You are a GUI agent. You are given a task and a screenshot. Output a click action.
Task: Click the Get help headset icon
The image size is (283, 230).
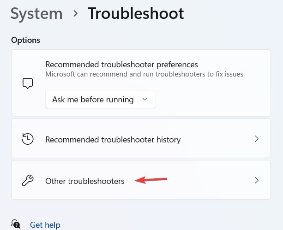[17, 224]
